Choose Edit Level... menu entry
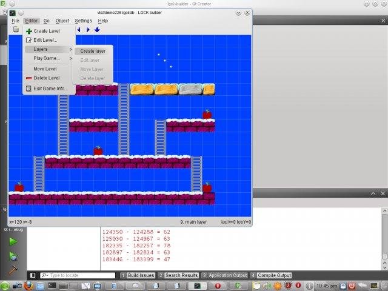Image resolution: width=388 pixels, height=291 pixels. pos(49,40)
